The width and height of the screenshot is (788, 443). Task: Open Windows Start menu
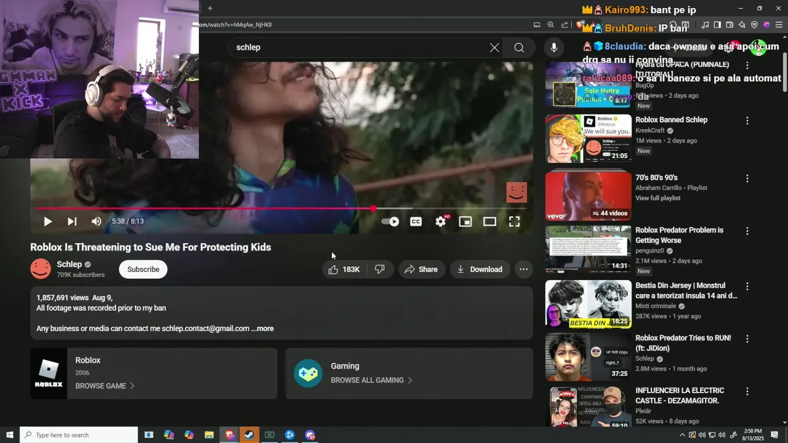click(x=9, y=435)
